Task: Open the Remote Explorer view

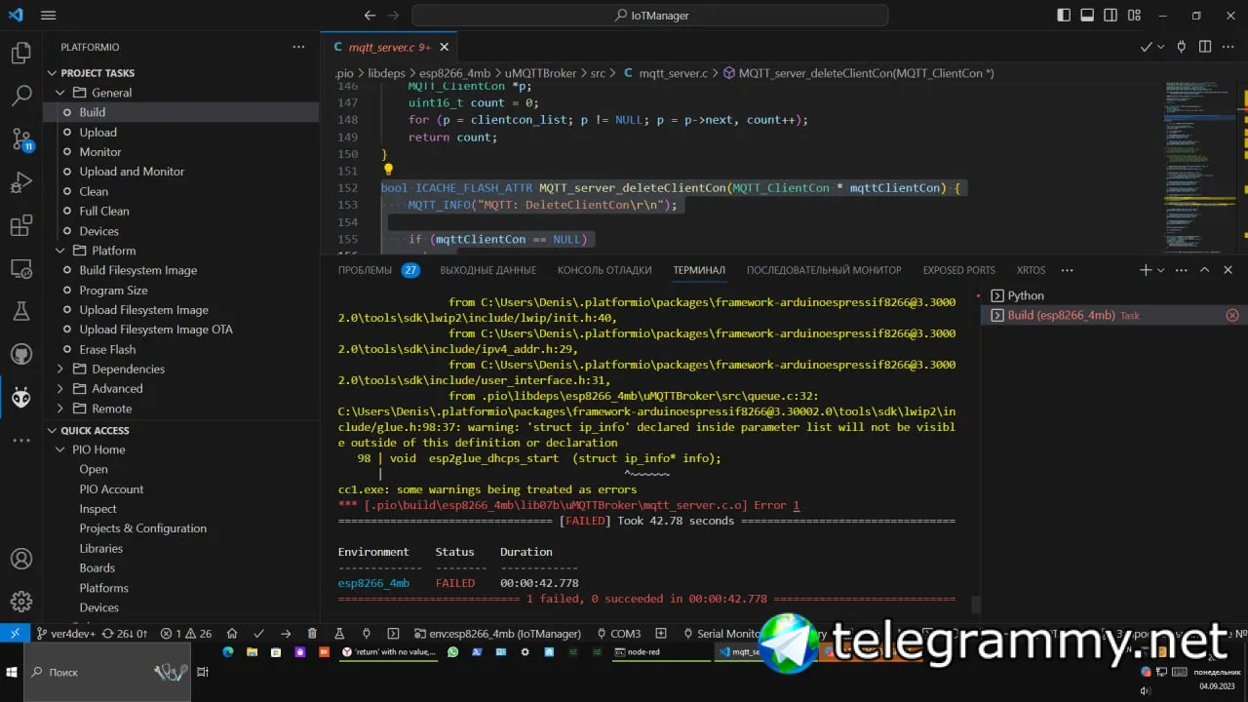Action: point(21,268)
